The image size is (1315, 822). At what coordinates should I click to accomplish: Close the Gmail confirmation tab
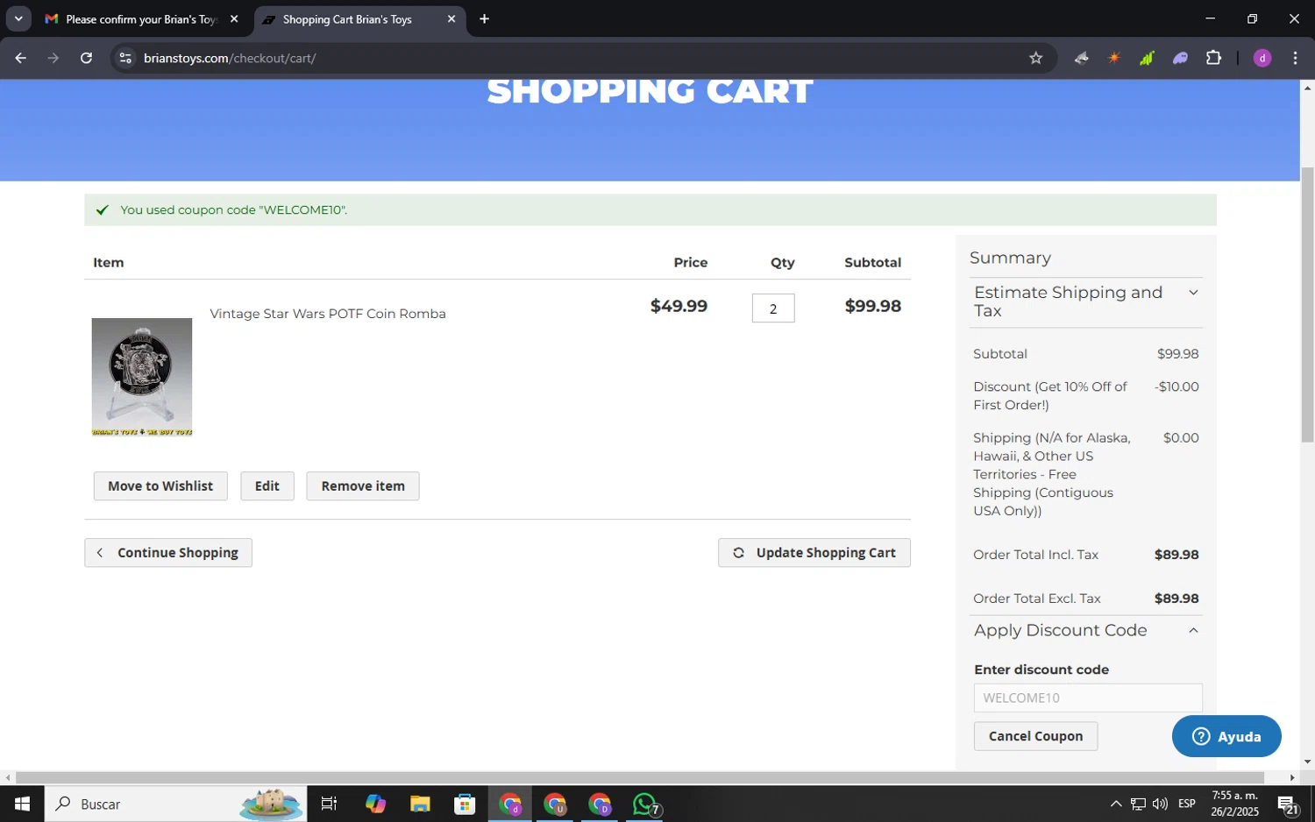tap(234, 19)
